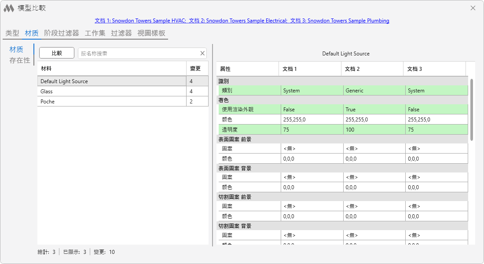Click the Generic value in 文档 2
The height and width of the screenshot is (264, 484).
coord(374,91)
